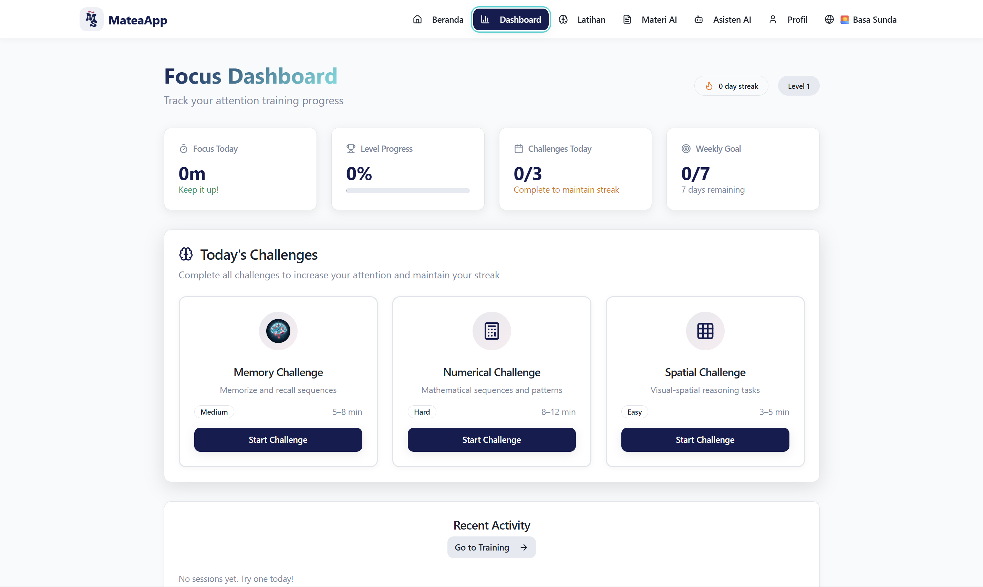This screenshot has width=983, height=587.
Task: Open Materi AI from the navigation
Action: point(650,19)
